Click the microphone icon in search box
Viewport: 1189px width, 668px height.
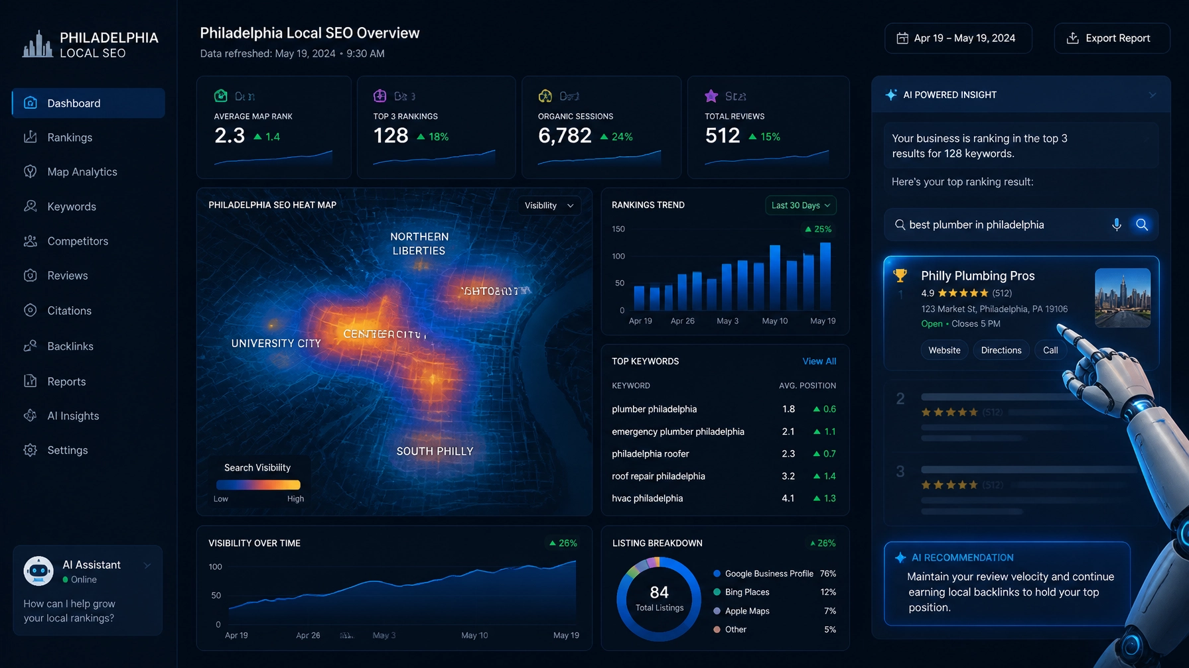1117,225
